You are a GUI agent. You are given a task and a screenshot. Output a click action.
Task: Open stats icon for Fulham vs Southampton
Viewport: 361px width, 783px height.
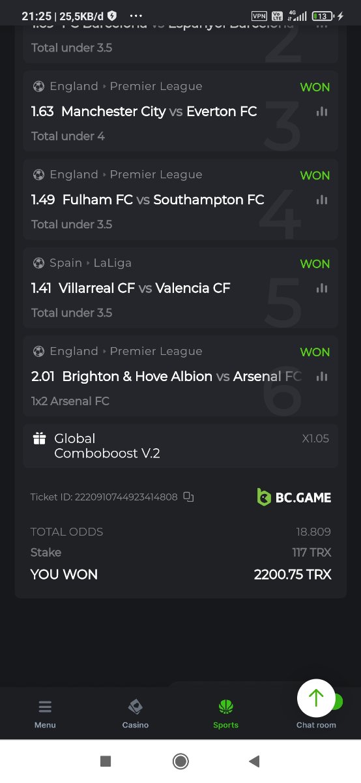click(x=321, y=200)
